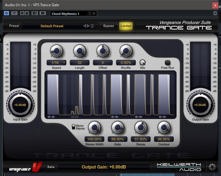Viewport: 221px width, 176px height.
Task: Click the Stereo Width value 100.00%
Action: click(x=94, y=139)
